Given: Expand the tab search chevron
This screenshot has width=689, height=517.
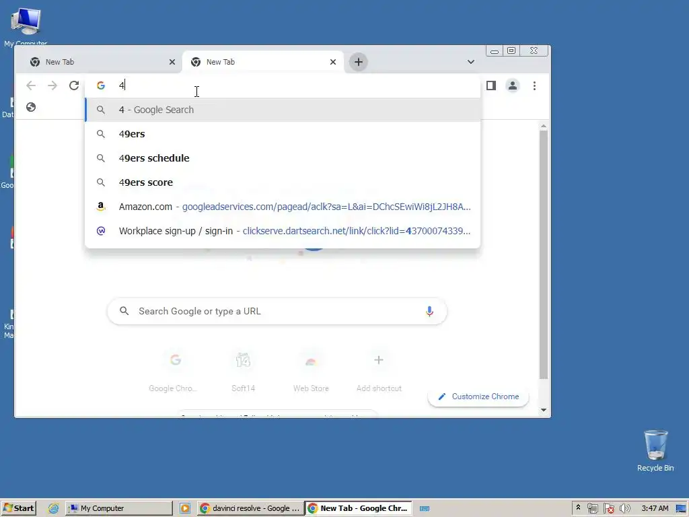Looking at the screenshot, I should pyautogui.click(x=470, y=62).
